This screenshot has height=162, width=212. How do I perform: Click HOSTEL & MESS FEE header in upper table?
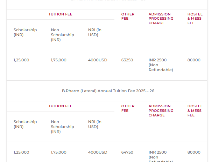(195, 19)
